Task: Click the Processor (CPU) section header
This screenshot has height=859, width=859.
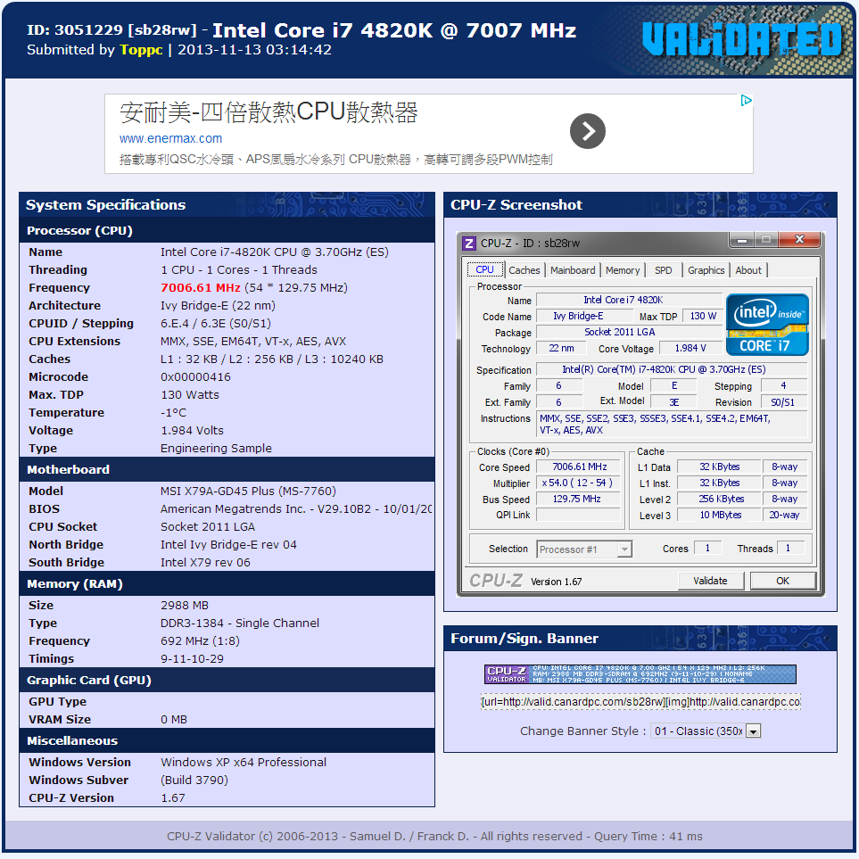Action: pyautogui.click(x=227, y=231)
